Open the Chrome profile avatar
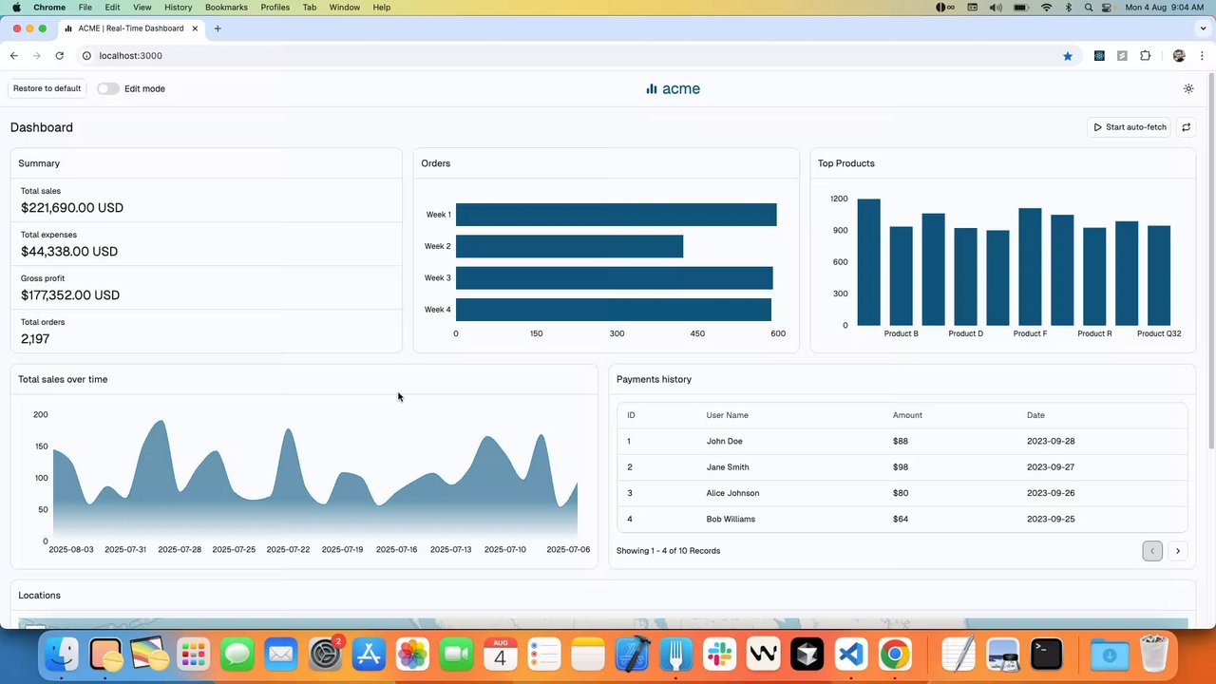 pos(1179,56)
